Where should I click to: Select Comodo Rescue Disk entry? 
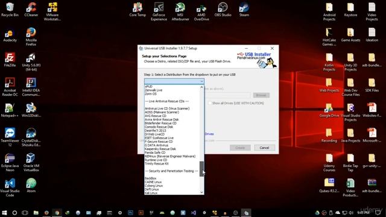(x=159, y=127)
